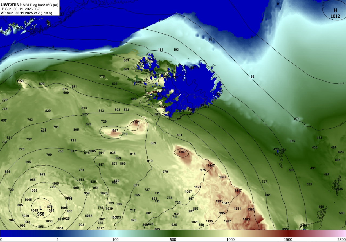Click the height value 1055
346x242 pixels.
coord(34,191)
